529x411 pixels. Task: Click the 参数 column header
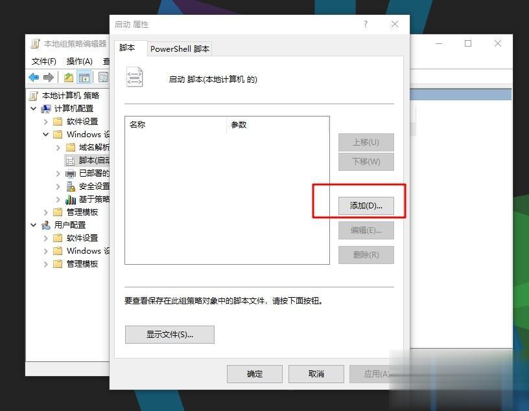pyautogui.click(x=277, y=125)
